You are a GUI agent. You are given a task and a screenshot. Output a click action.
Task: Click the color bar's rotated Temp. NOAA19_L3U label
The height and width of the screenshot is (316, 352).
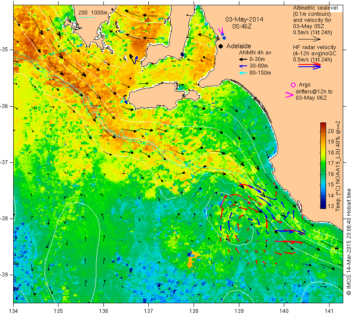tap(338, 166)
